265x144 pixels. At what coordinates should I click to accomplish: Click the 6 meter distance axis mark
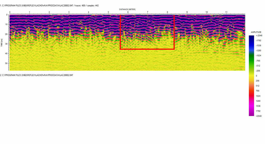coord(128,12)
